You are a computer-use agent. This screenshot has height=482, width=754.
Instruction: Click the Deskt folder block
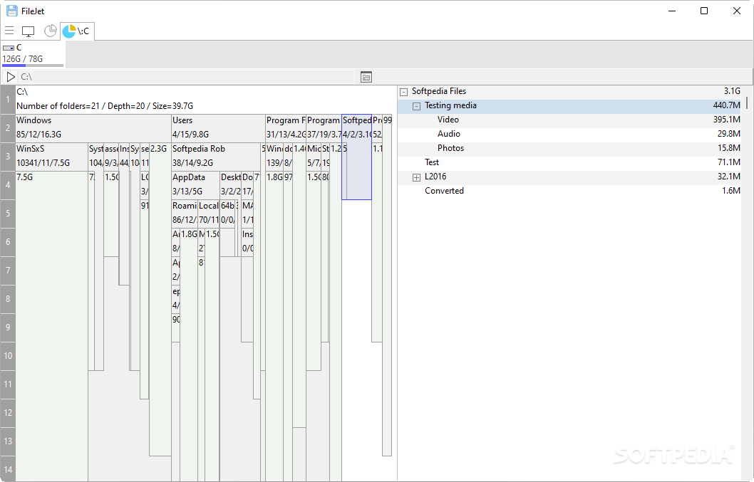tap(230, 184)
